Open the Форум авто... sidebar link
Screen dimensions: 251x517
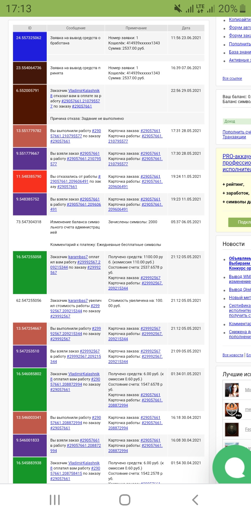(240, 28)
